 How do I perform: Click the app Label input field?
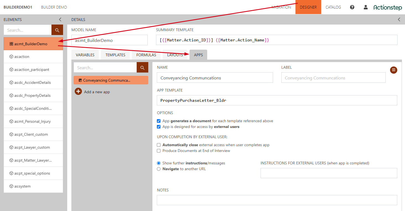click(333, 78)
